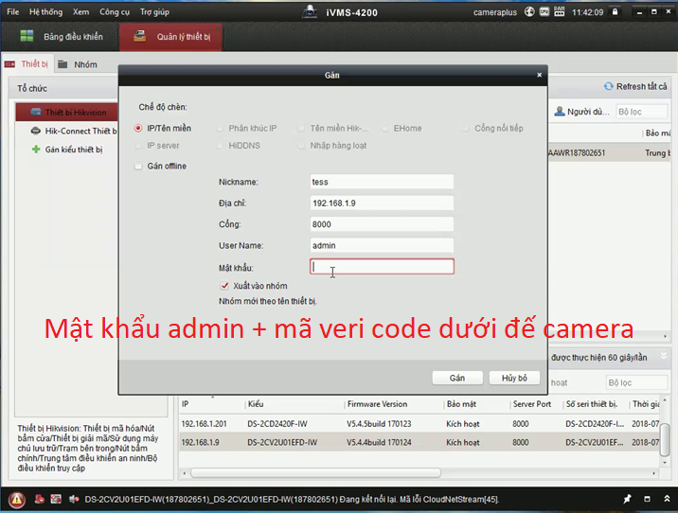
Task: Open the Hệ thống menu
Action: (x=45, y=11)
